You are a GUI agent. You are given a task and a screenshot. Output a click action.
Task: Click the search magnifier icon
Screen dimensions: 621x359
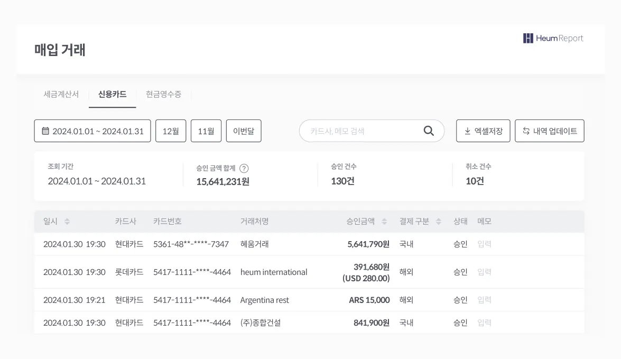point(429,131)
